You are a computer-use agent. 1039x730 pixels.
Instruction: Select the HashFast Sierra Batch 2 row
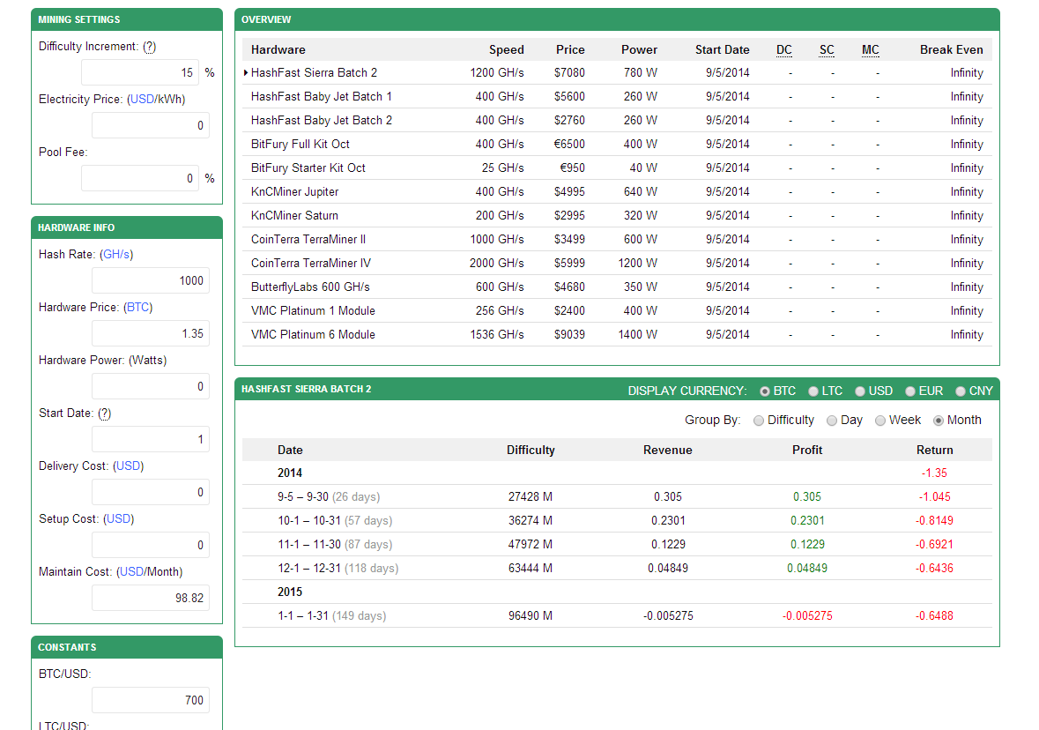[x=617, y=73]
